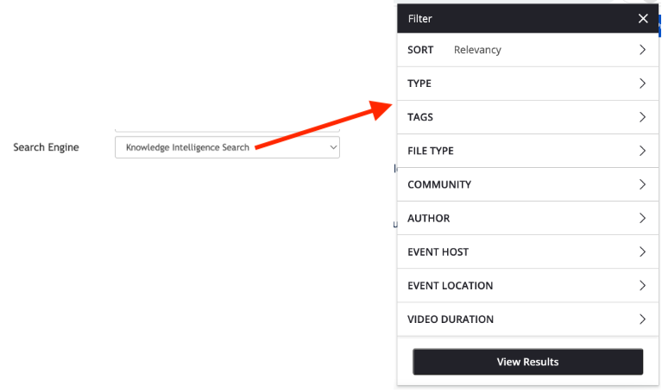Click the Relevancy sort value
662x391 pixels.
[x=477, y=50]
